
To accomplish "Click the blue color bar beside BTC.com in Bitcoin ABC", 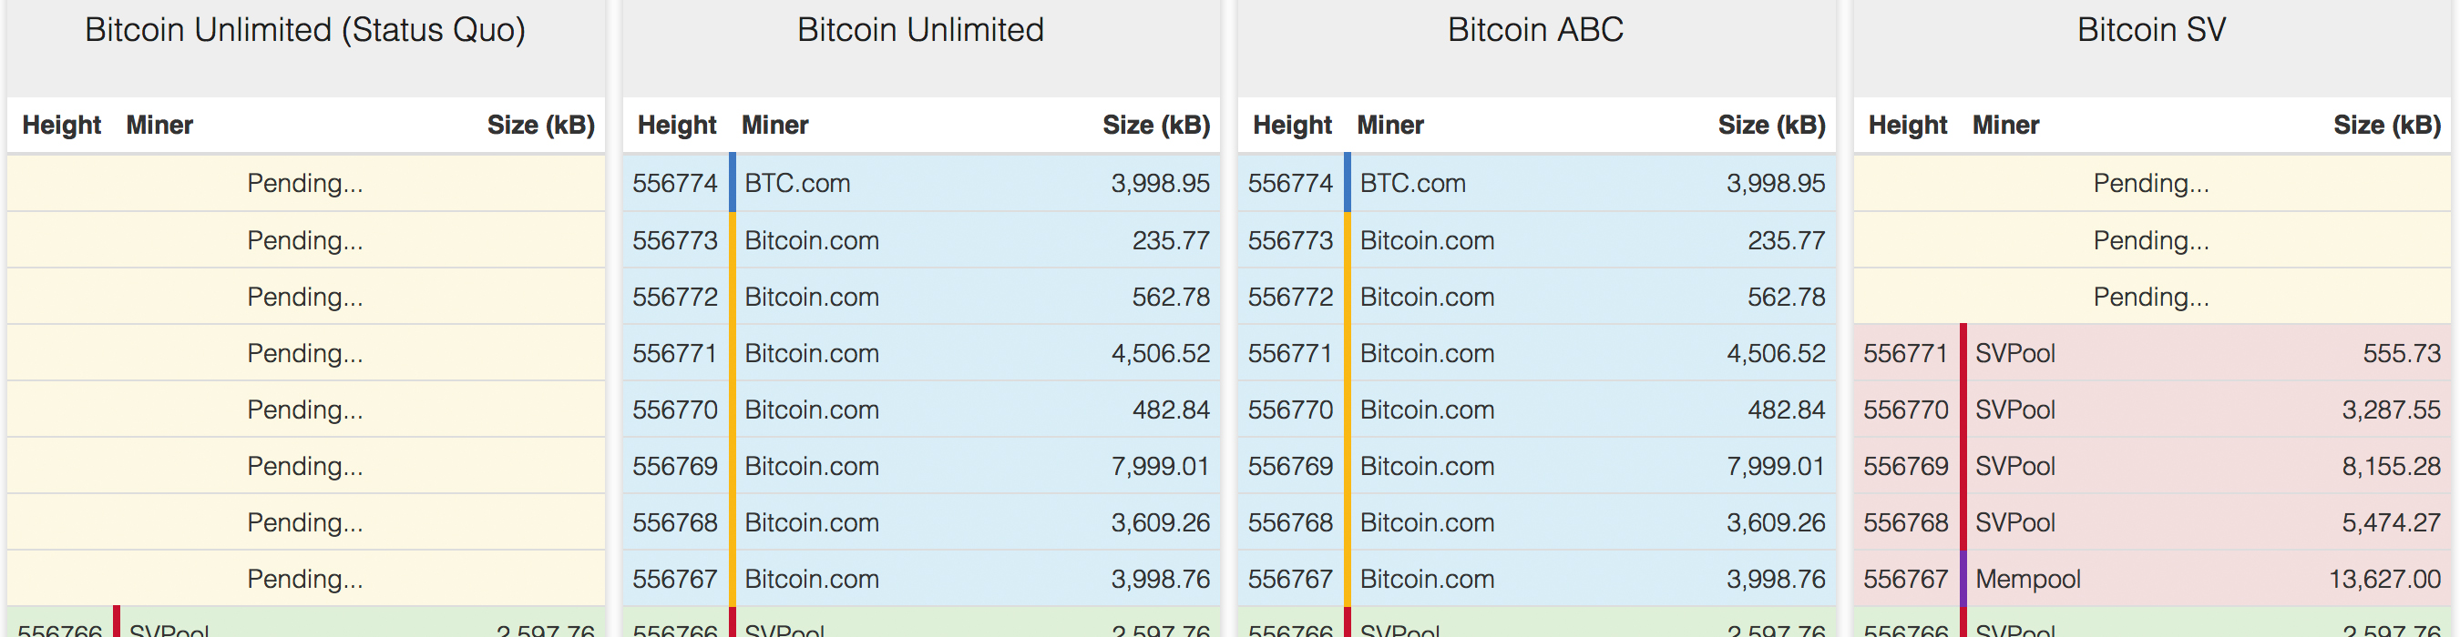I will pos(1348,182).
